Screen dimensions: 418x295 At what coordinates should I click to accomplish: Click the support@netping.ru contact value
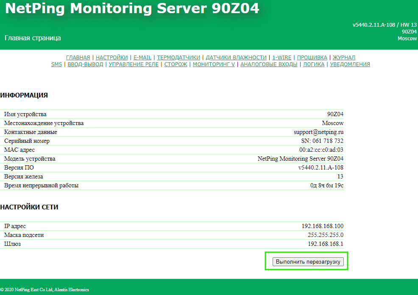click(x=318, y=132)
